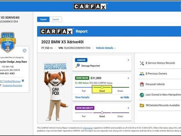Click the Damage Reported magnifier icon

[x=78, y=66]
